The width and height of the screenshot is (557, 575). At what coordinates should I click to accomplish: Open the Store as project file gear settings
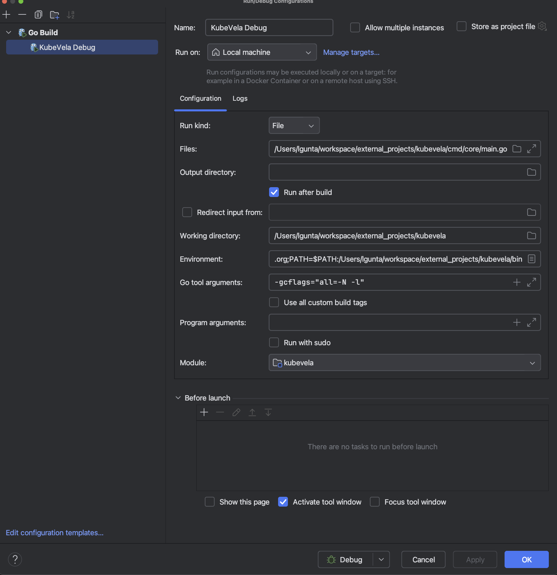click(x=543, y=26)
